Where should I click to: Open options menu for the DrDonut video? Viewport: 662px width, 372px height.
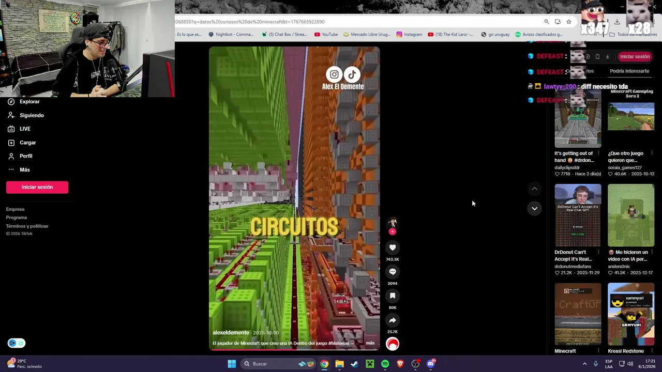[598, 252]
